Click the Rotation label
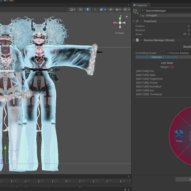 coord(140,30)
